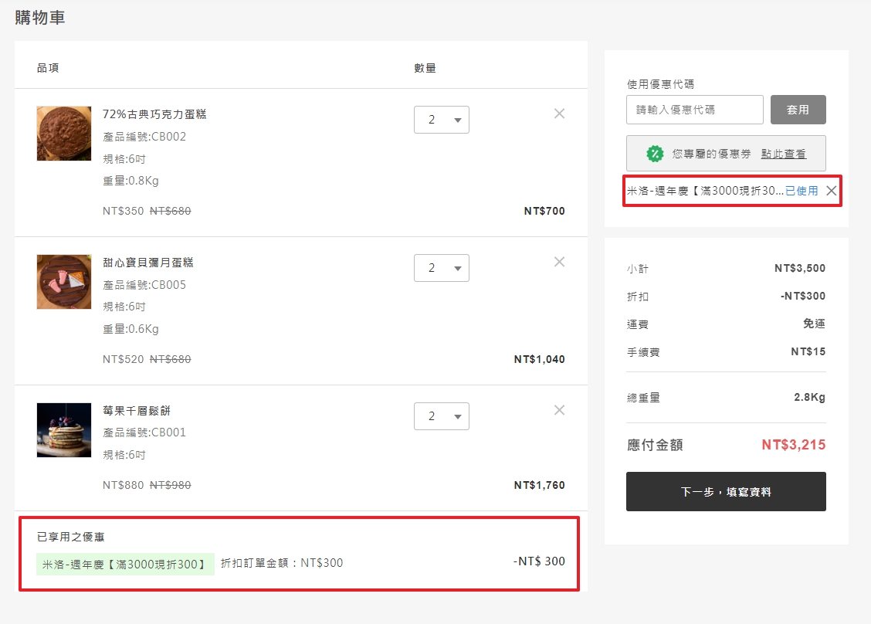Select the 米洛-週年慶【滿3000現折300】 discount tag
Viewport: 871px width, 624px height.
pos(124,565)
